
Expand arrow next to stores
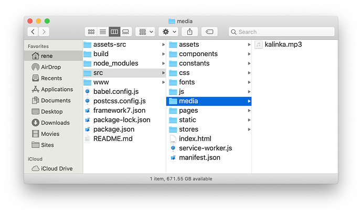249,130
